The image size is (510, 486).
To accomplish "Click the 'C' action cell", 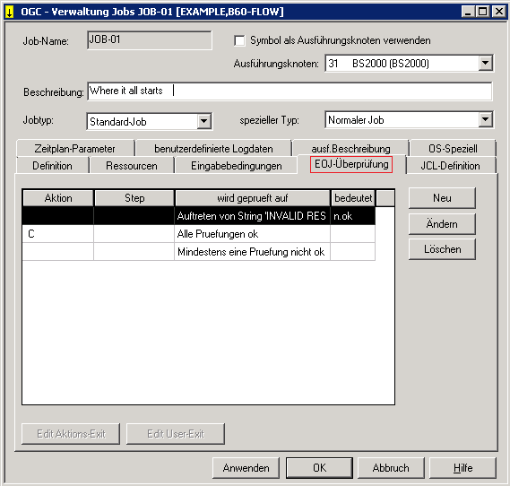I will click(x=58, y=234).
